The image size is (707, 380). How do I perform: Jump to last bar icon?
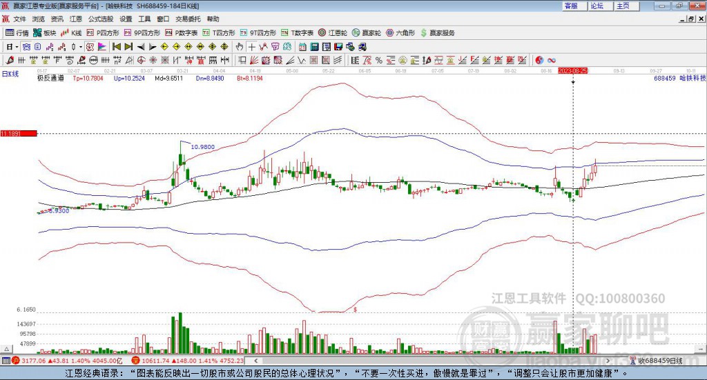pyautogui.click(x=128, y=47)
